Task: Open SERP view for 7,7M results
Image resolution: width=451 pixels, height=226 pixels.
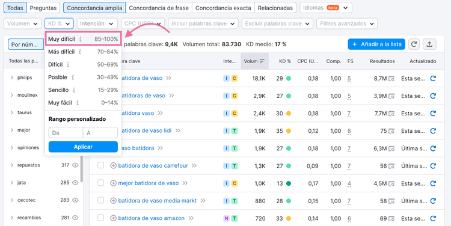Action: (x=391, y=113)
